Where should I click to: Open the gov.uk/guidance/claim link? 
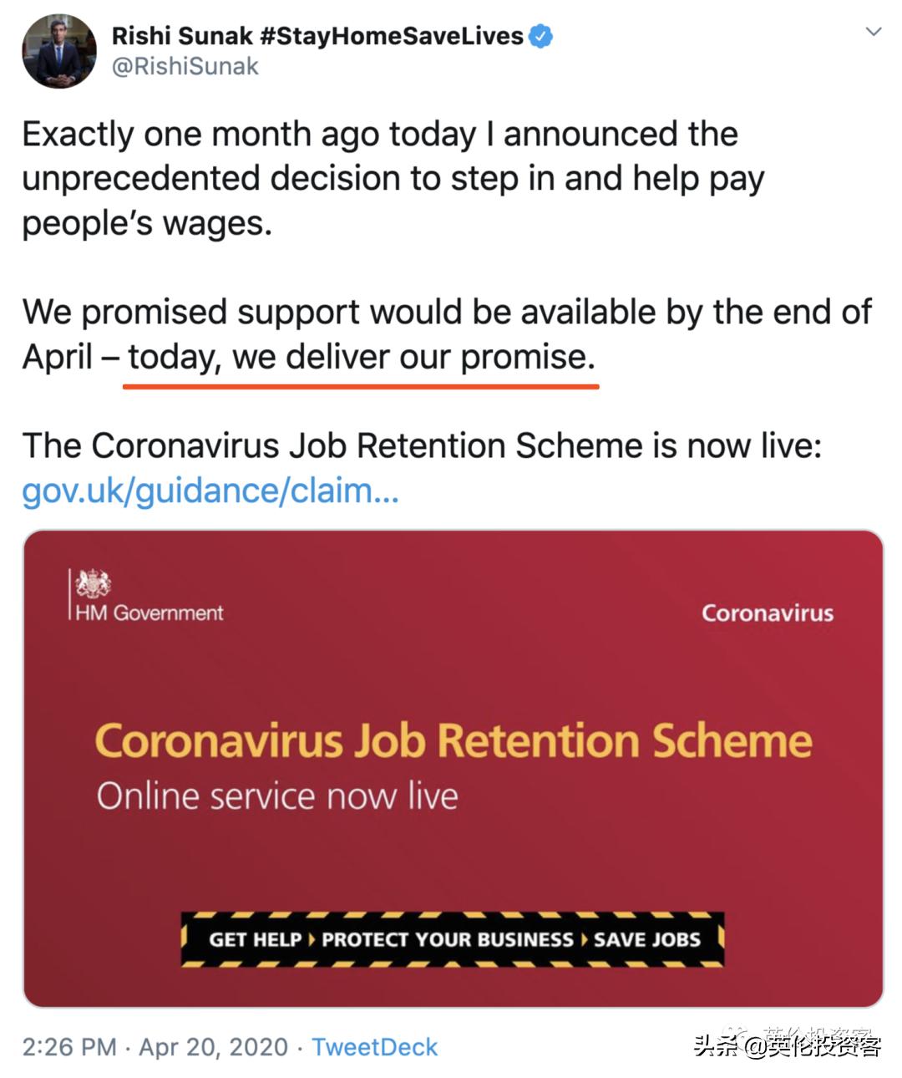click(x=210, y=491)
